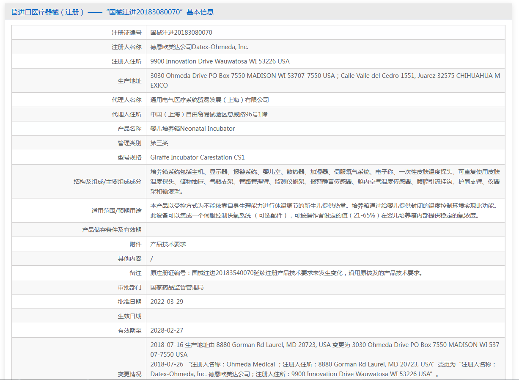Select the category value 第三类
The width and height of the screenshot is (519, 380).
click(159, 143)
